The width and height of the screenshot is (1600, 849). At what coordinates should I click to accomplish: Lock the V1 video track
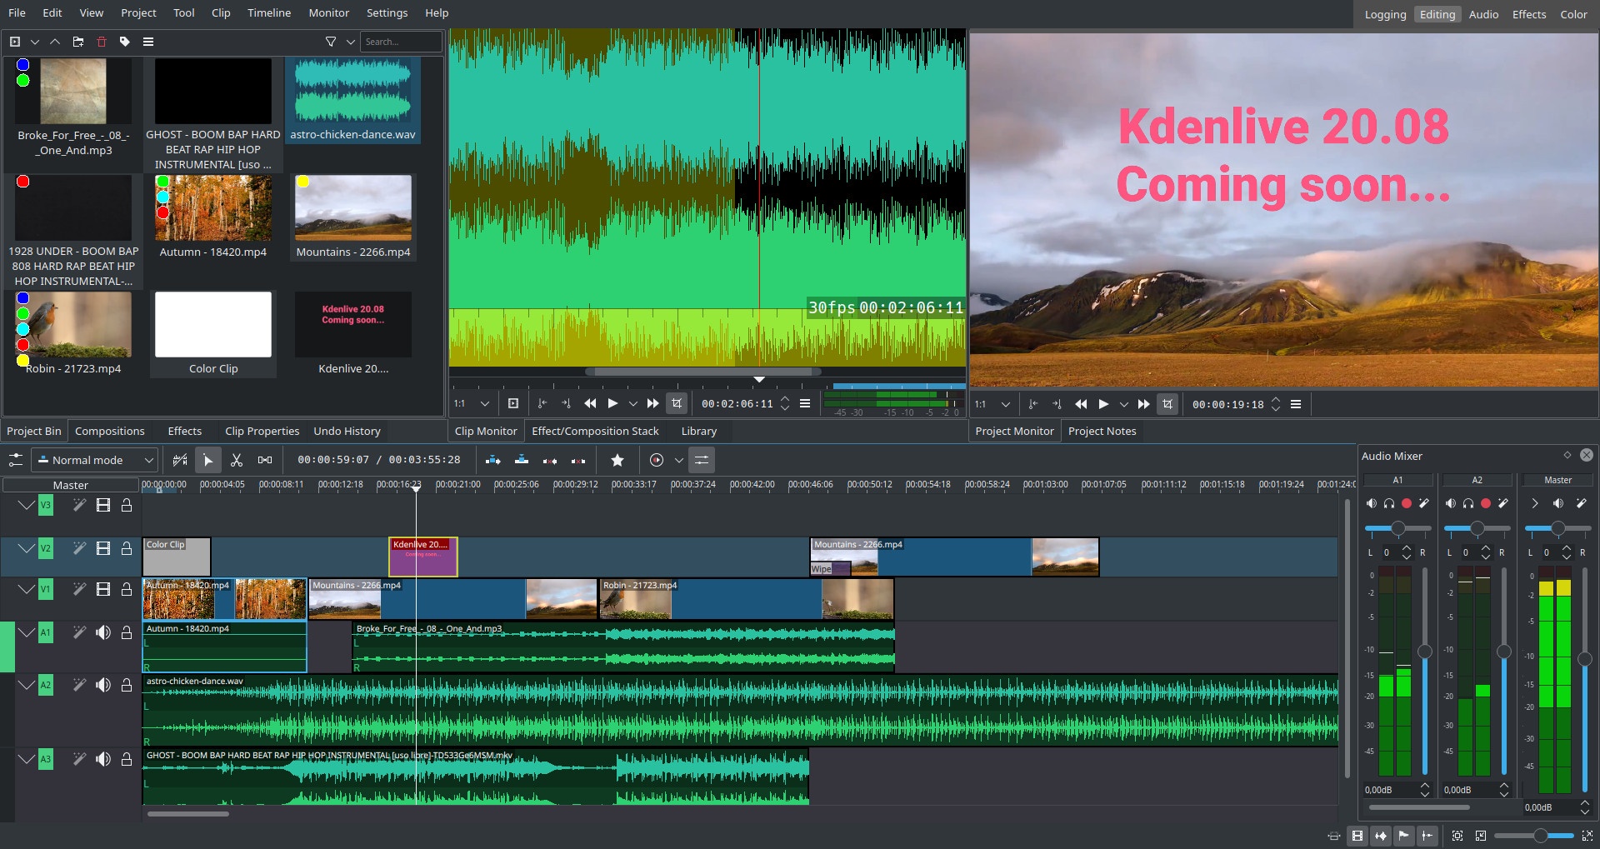[x=127, y=589]
